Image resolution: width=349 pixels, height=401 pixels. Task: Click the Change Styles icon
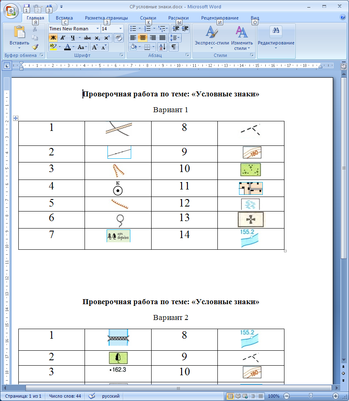tap(242, 32)
